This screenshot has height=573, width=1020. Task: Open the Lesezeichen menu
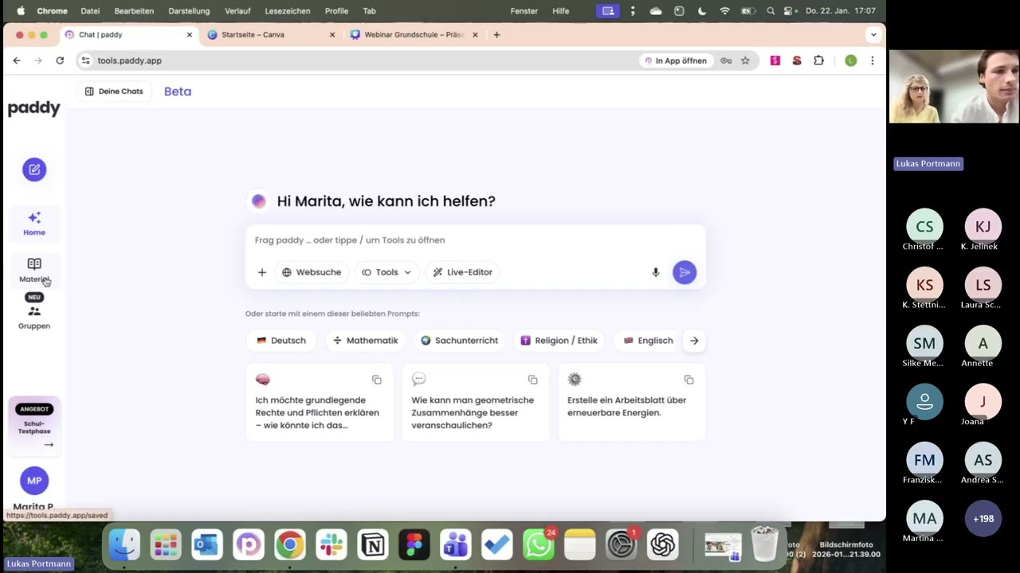(x=288, y=11)
